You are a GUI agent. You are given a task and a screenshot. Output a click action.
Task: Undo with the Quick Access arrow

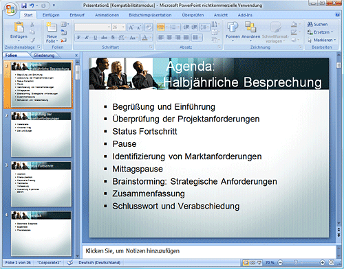[32, 5]
